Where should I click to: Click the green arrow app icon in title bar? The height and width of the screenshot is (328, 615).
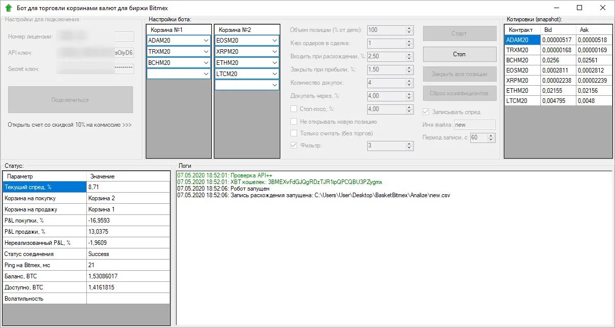tap(8, 8)
